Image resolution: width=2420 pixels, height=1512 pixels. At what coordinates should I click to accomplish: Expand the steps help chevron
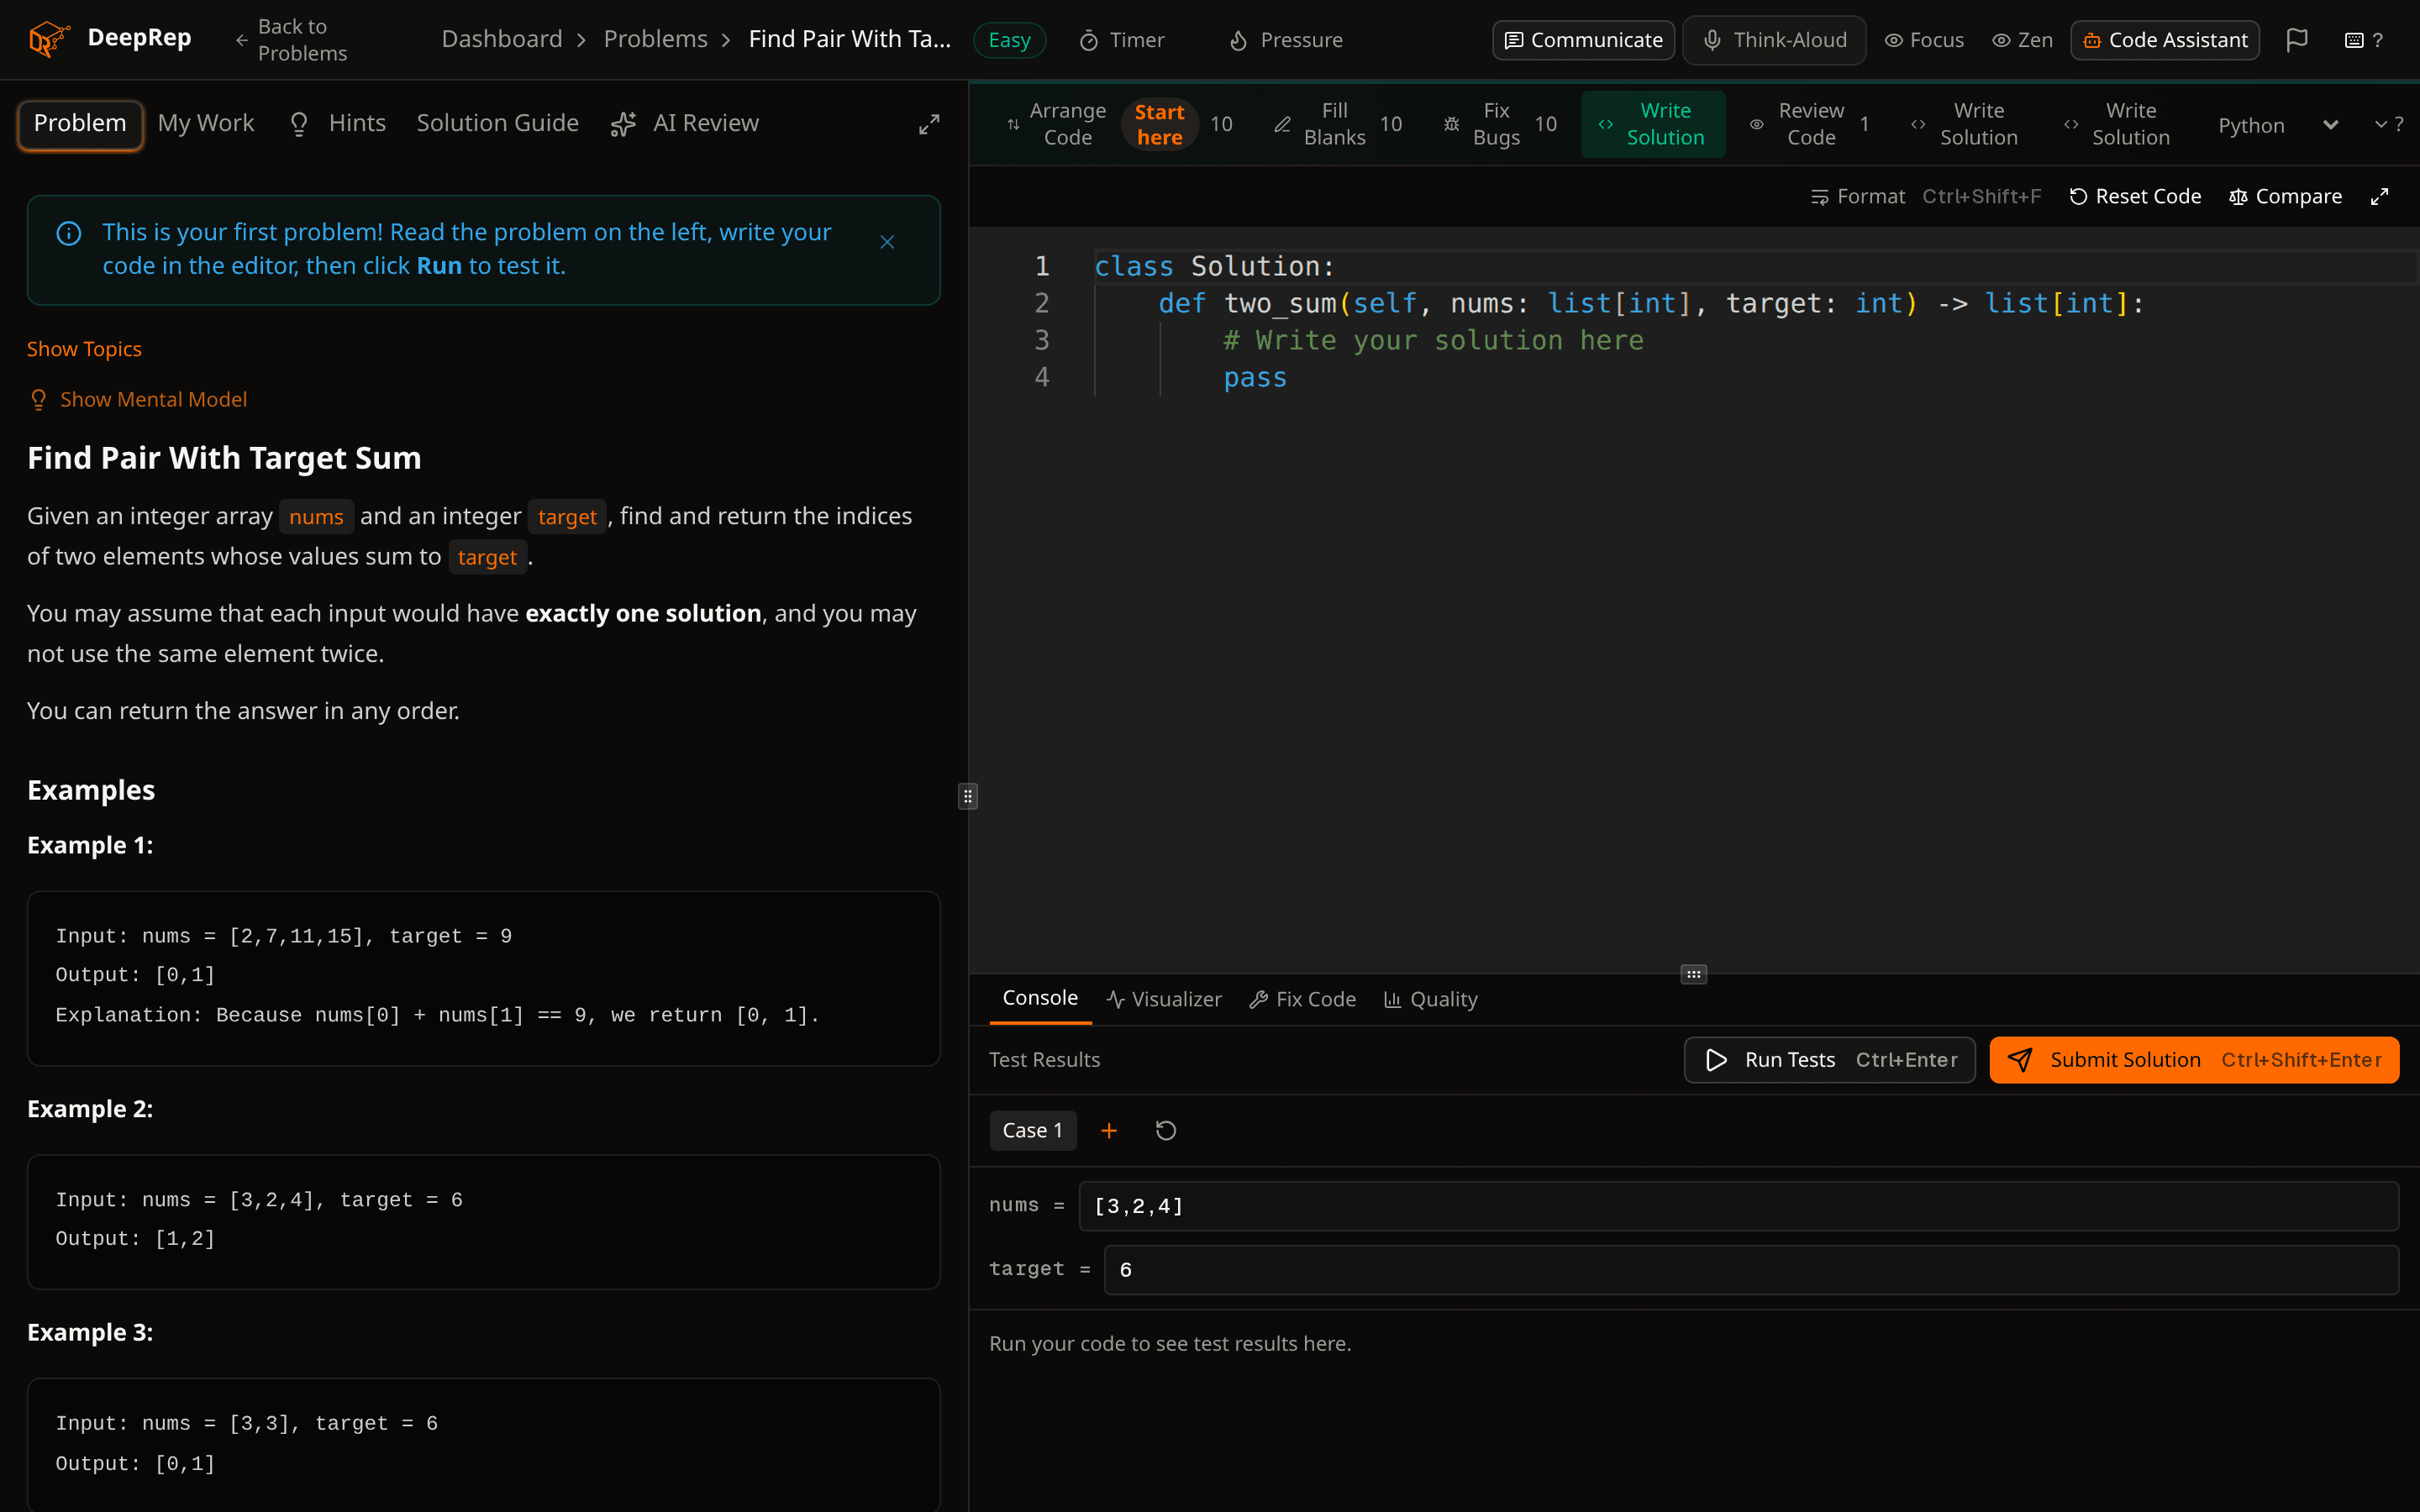click(x=2389, y=124)
